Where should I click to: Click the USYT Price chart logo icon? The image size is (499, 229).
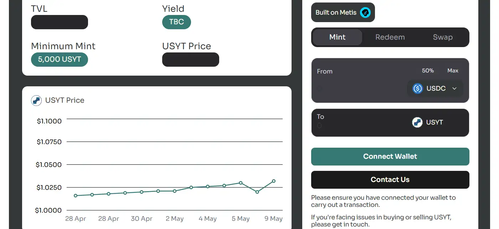[x=36, y=101]
